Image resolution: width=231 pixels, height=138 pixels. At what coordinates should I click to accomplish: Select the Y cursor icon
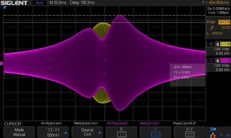click(155, 134)
